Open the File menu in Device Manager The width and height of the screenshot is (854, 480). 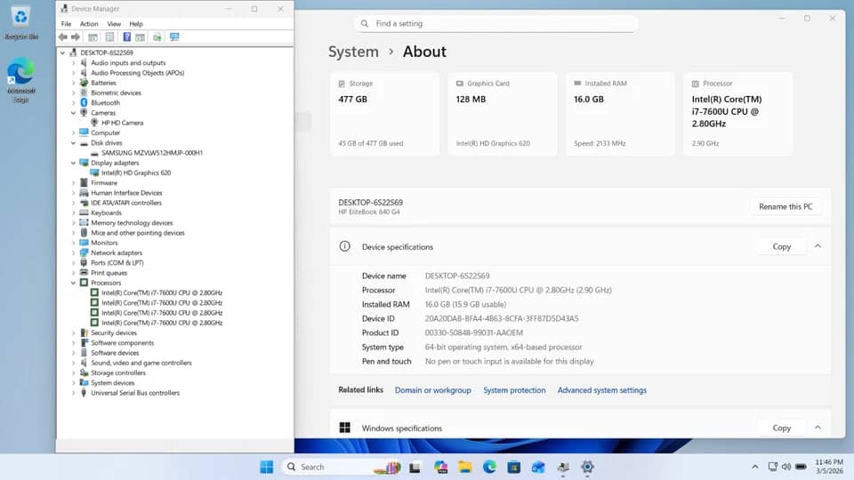point(66,24)
